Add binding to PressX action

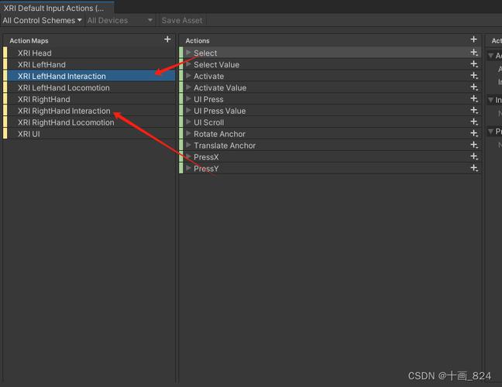point(474,156)
